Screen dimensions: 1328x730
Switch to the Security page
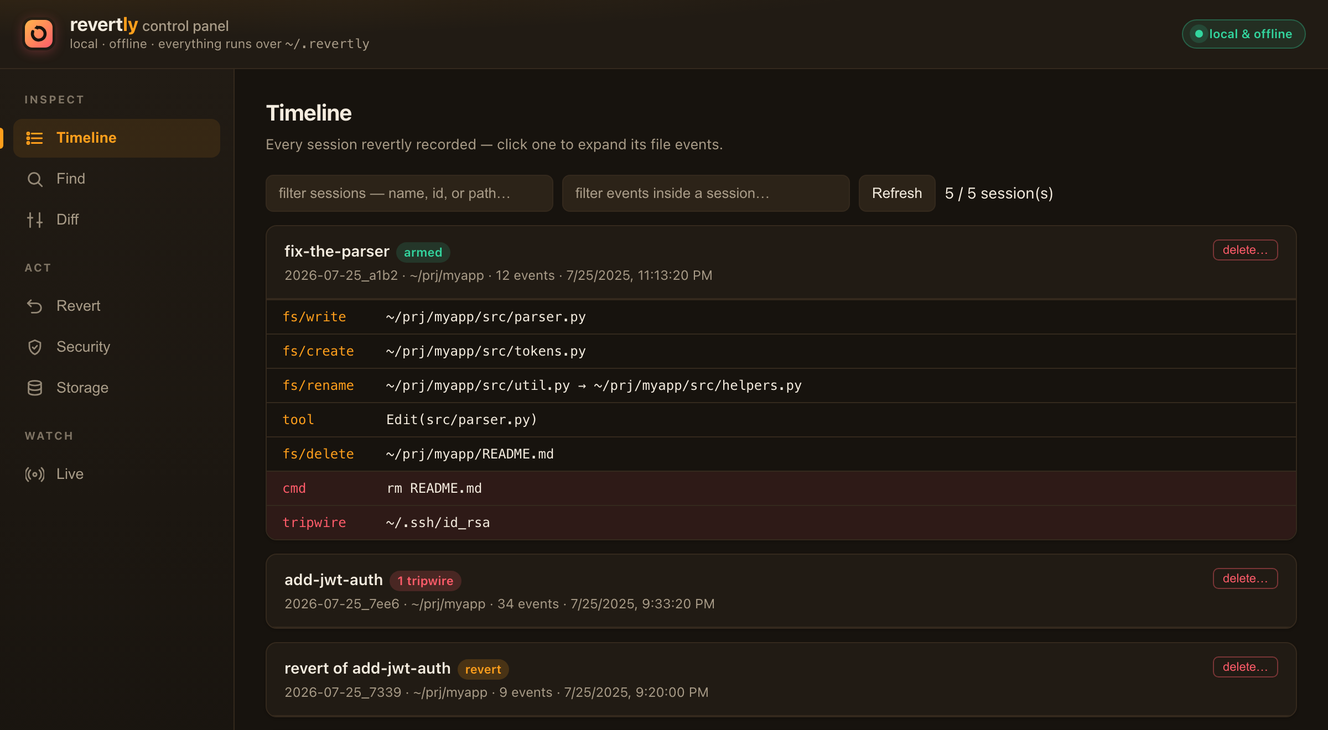pyautogui.click(x=117, y=347)
